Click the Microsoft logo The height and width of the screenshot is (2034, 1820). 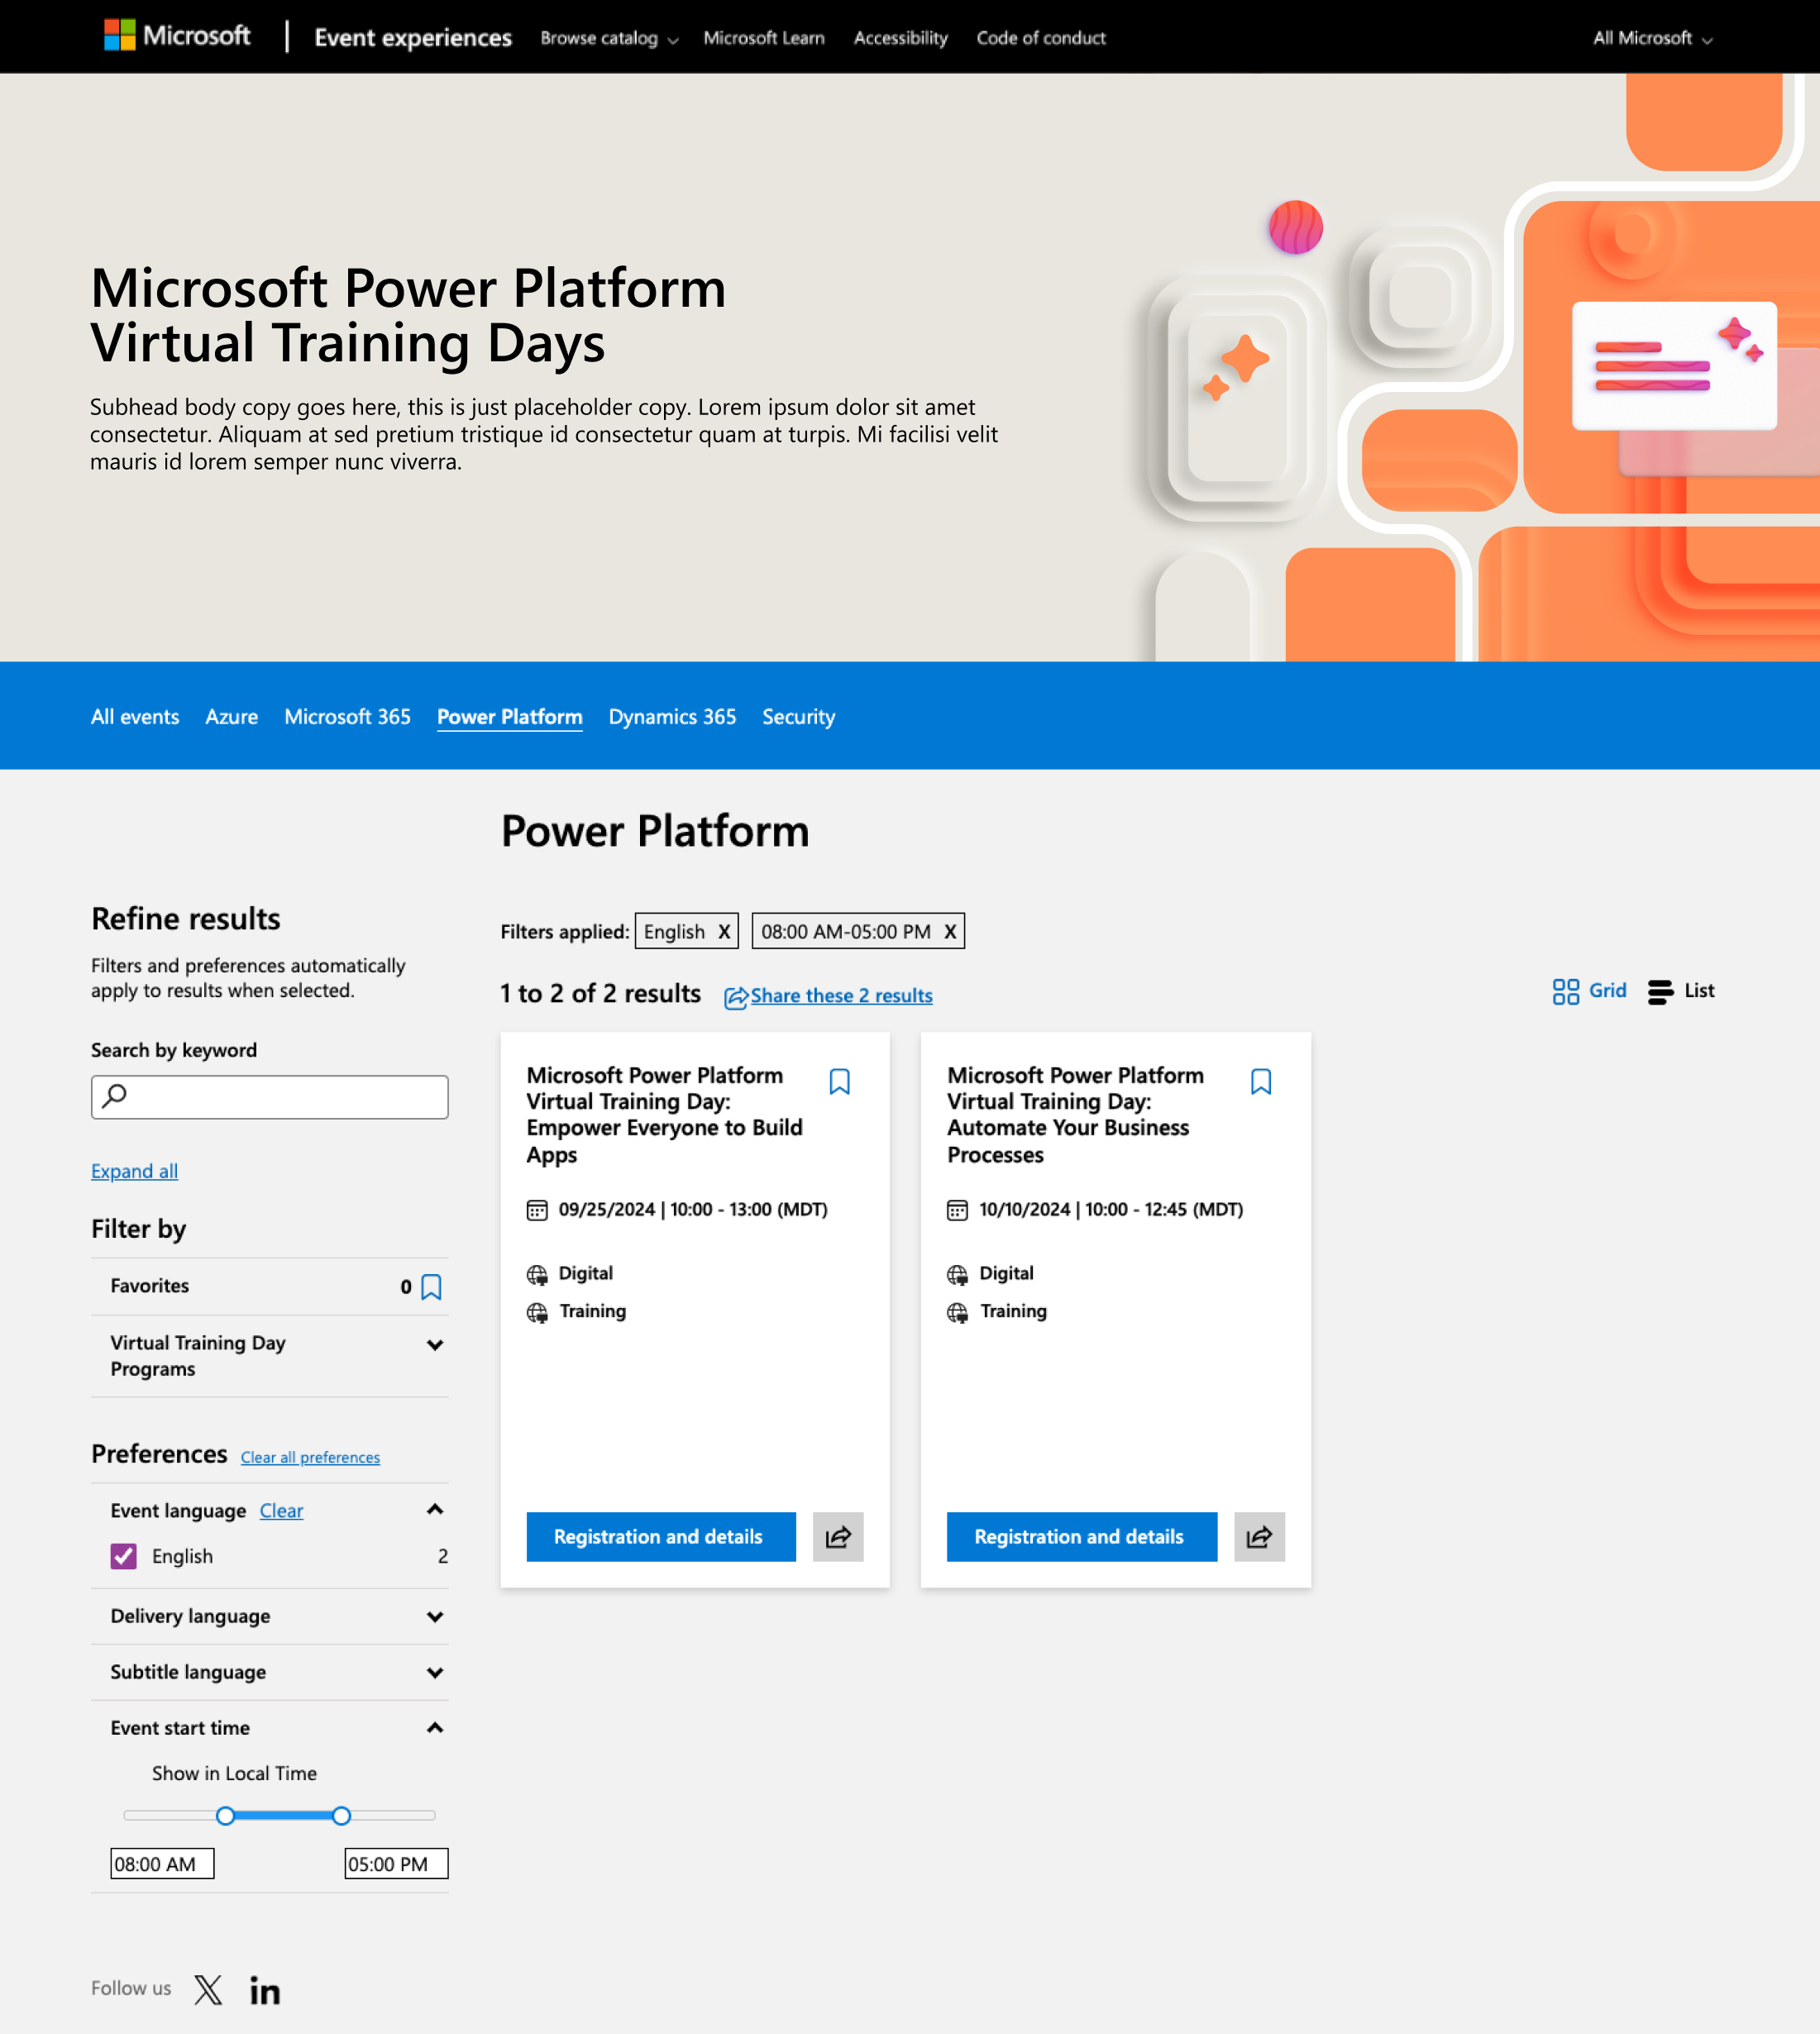[x=178, y=36]
